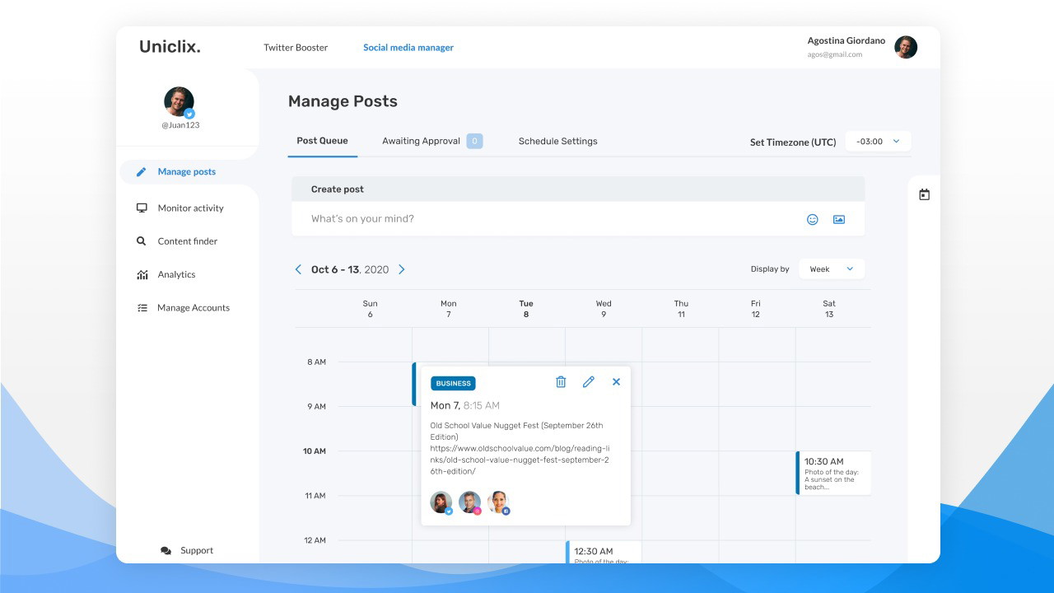Open the 10:30 AM Saturday scheduled post
This screenshot has height=593, width=1054.
833,473
